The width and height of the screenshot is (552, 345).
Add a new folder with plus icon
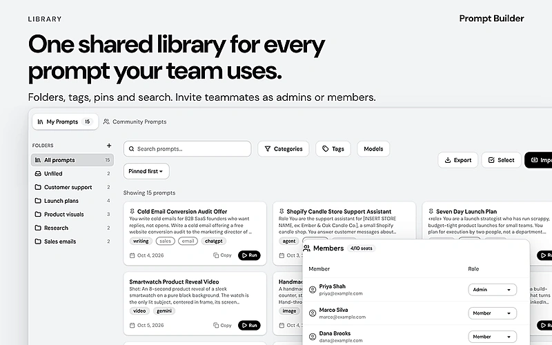[109, 146]
